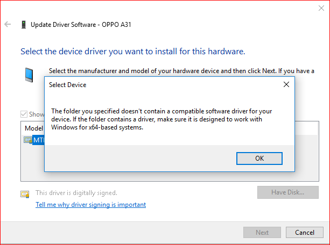Click the error message about incompatible software driver
Image resolution: width=330 pixels, height=245 pixels.
pyautogui.click(x=162, y=119)
